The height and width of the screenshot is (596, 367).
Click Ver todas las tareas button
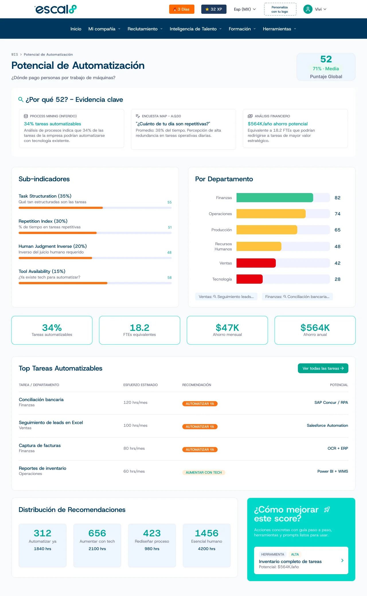(323, 368)
